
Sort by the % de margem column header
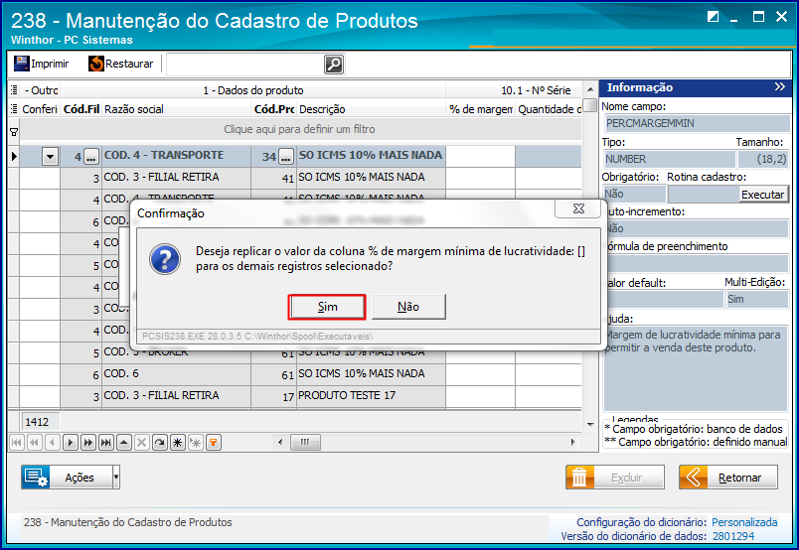480,109
